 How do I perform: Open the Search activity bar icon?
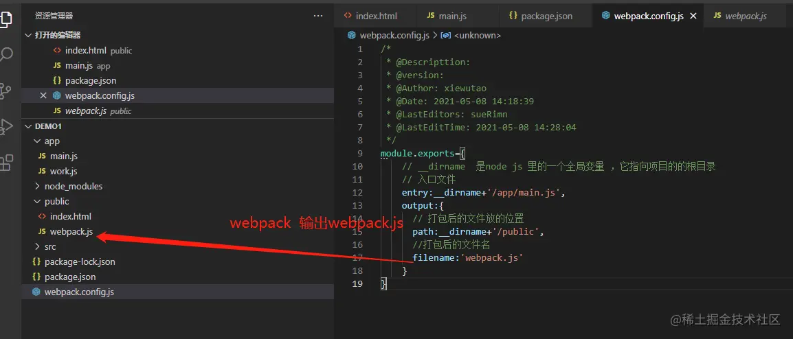(5, 54)
